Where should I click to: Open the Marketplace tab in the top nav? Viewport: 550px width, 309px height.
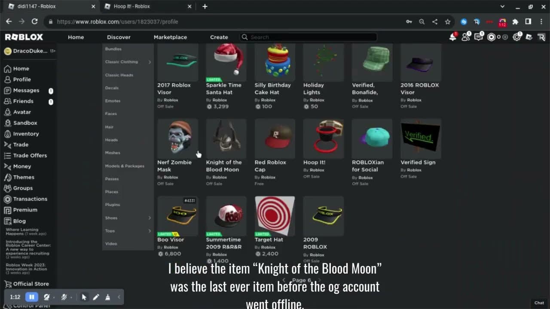pyautogui.click(x=170, y=37)
